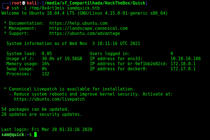Select the IP address 10.10.10.186

click(186, 59)
